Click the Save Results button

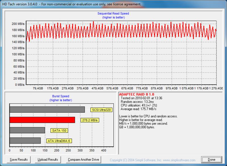click(x=19, y=160)
